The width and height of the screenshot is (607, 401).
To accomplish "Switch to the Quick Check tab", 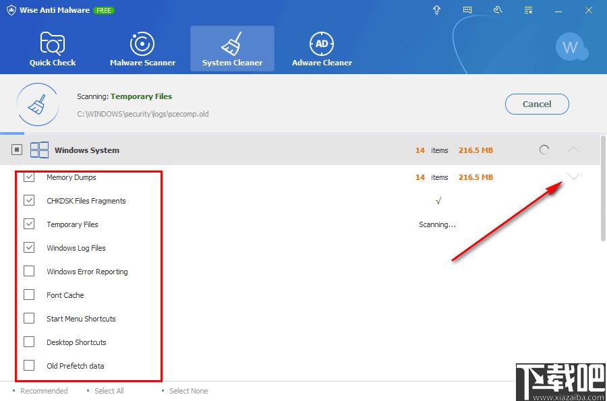I will coord(53,49).
